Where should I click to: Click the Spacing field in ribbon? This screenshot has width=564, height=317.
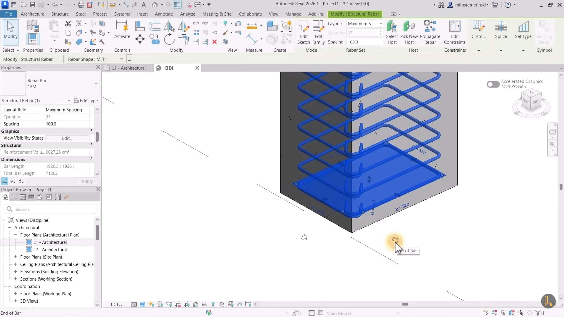pyautogui.click(x=364, y=42)
